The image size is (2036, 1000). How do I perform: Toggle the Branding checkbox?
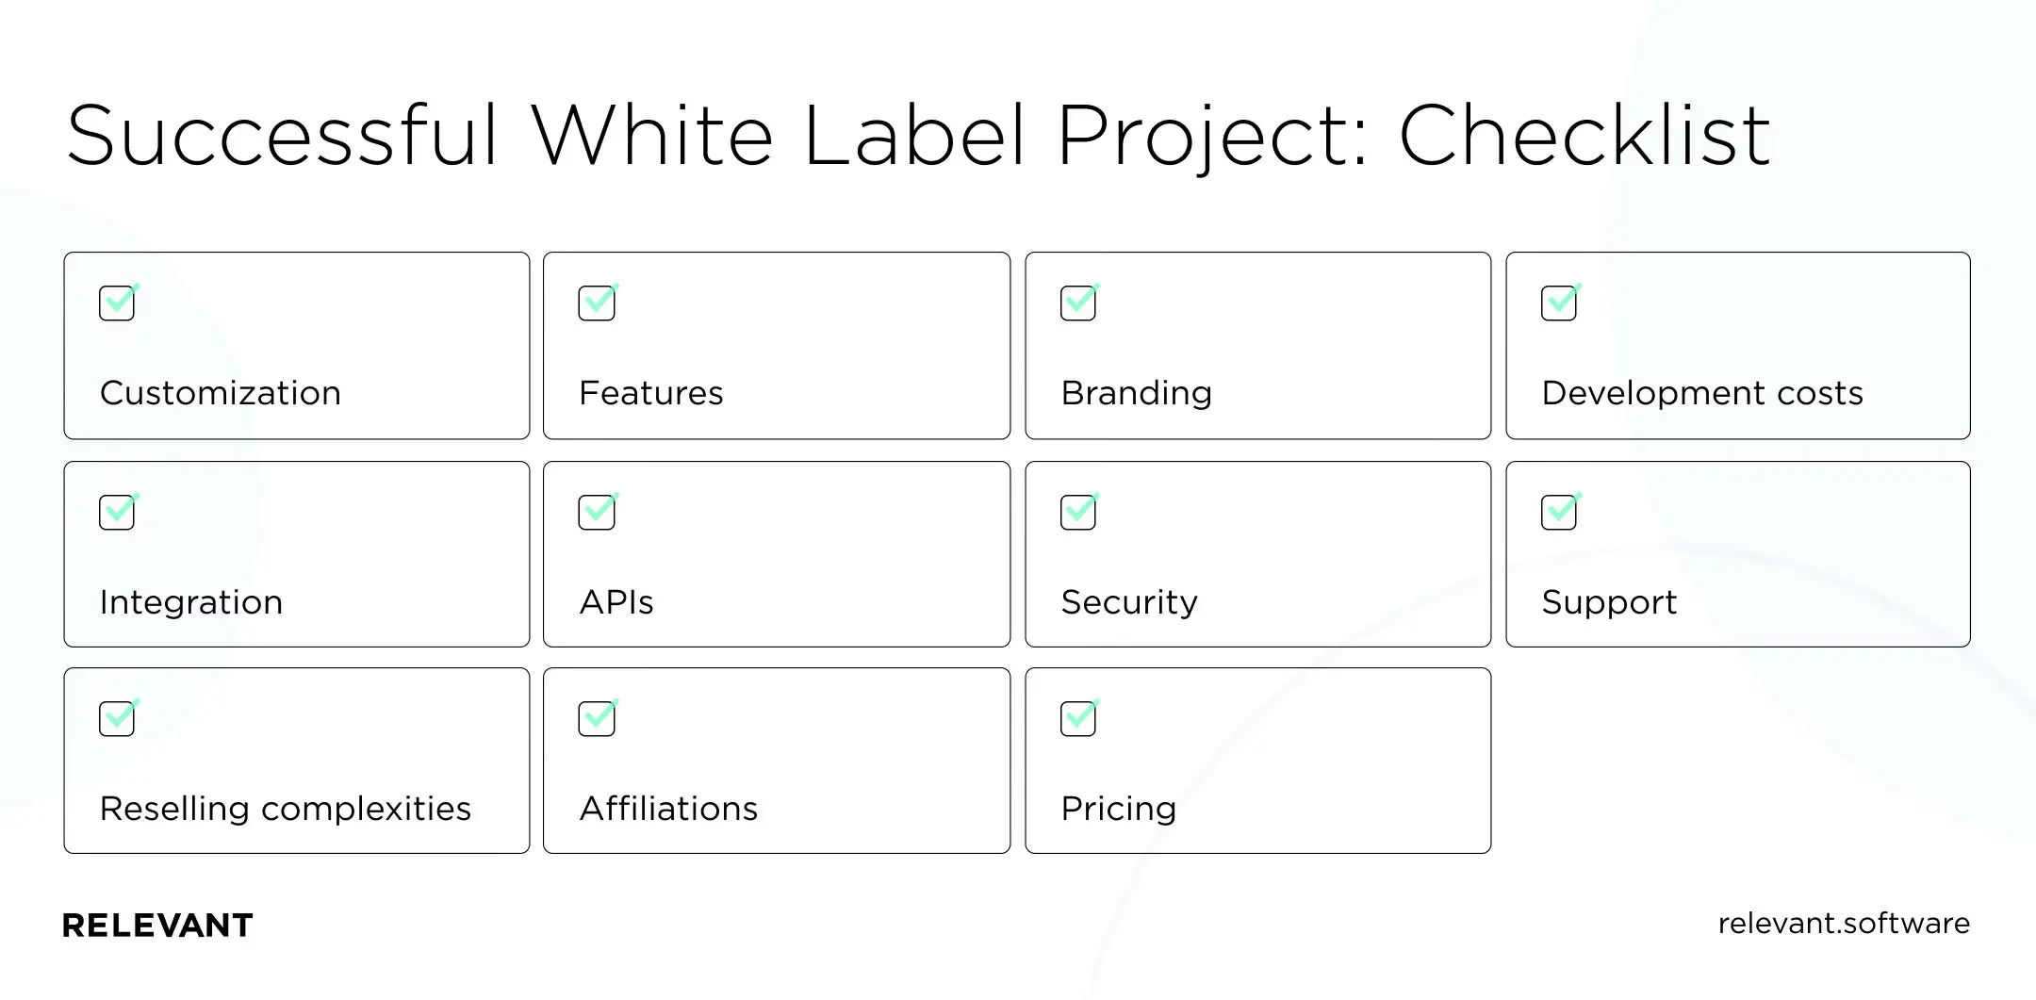(1078, 303)
